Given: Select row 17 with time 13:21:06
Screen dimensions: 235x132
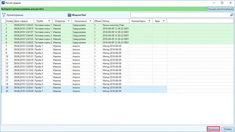Looking at the screenshot, I should pos(84,81).
